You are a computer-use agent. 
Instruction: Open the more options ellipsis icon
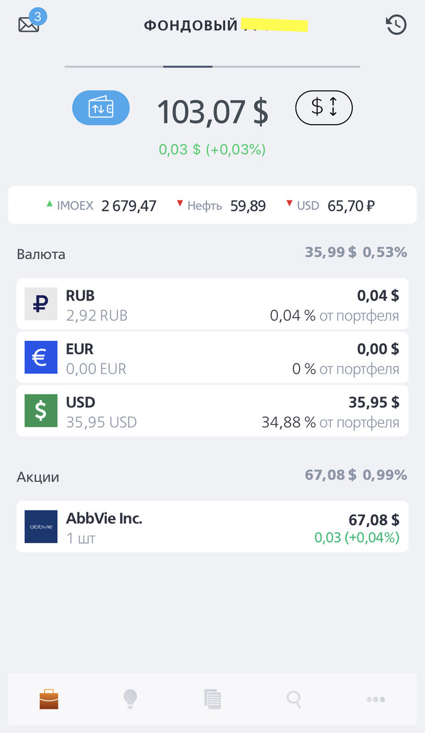(x=376, y=699)
